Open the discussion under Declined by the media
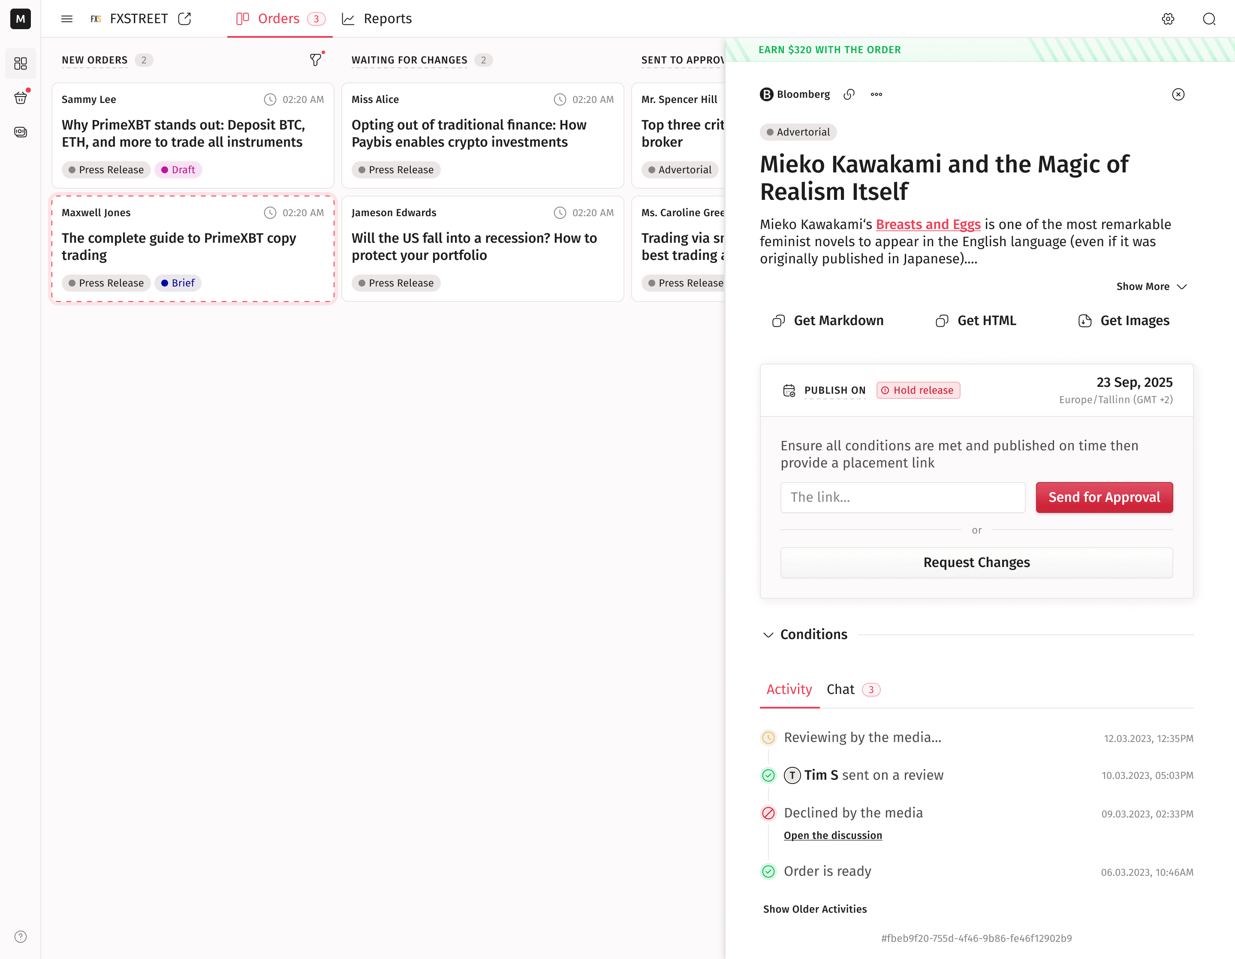 click(x=832, y=835)
